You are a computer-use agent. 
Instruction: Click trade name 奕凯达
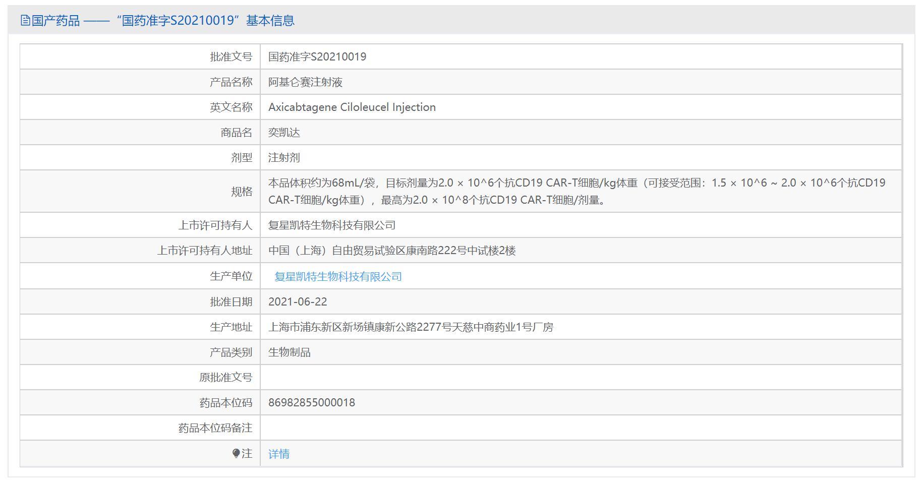click(x=284, y=132)
